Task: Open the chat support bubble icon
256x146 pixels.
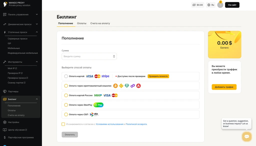Action: (x=247, y=136)
